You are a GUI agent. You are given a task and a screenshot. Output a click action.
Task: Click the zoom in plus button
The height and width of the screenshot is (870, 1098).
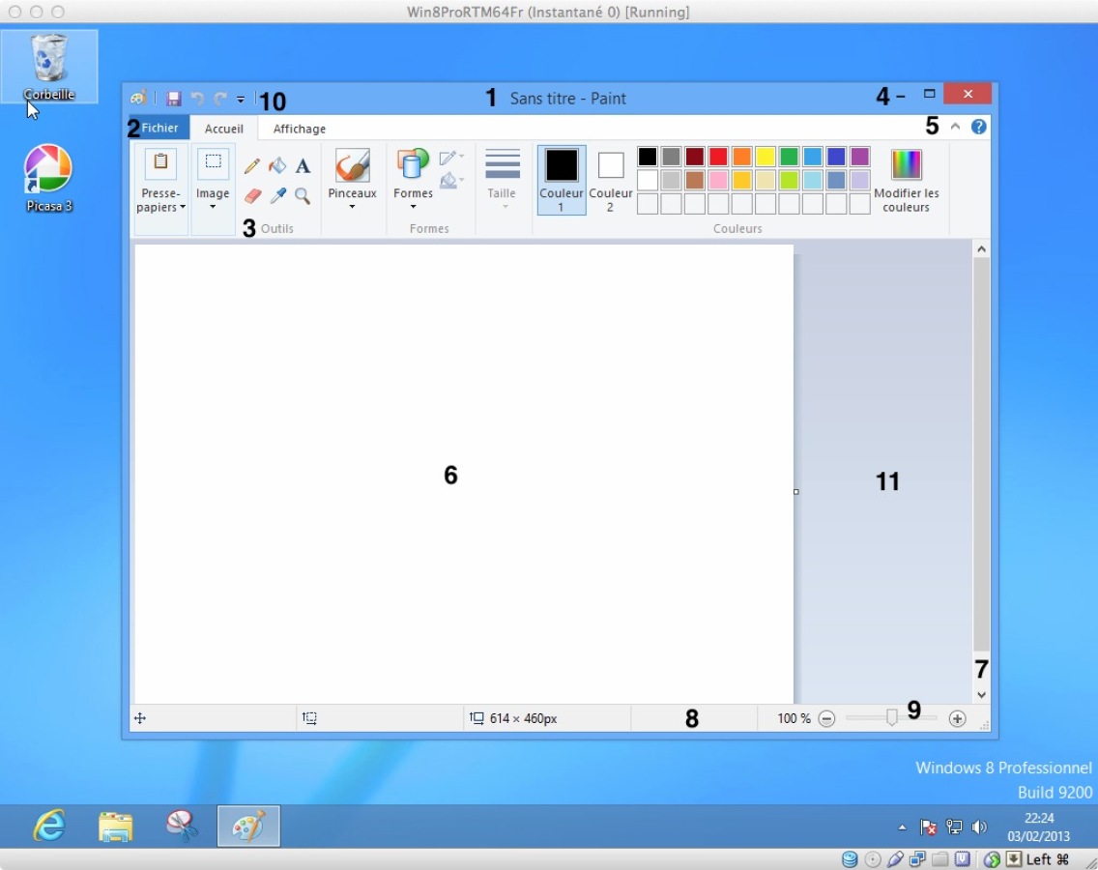(957, 718)
